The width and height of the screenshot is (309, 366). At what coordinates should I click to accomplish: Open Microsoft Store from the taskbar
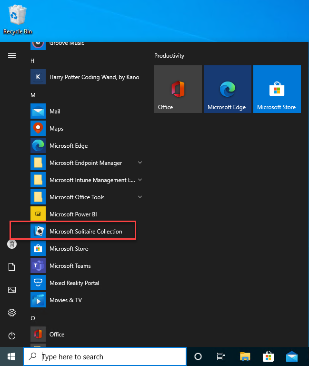tap(268, 356)
